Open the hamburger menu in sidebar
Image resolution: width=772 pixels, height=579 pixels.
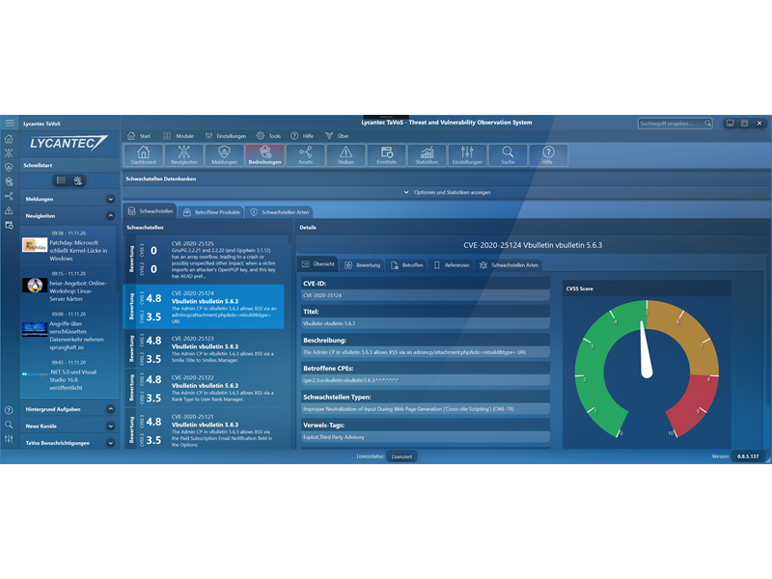10,123
